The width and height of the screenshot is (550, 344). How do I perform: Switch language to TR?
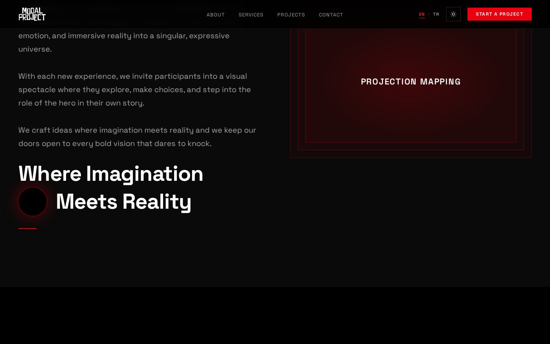pos(436,15)
